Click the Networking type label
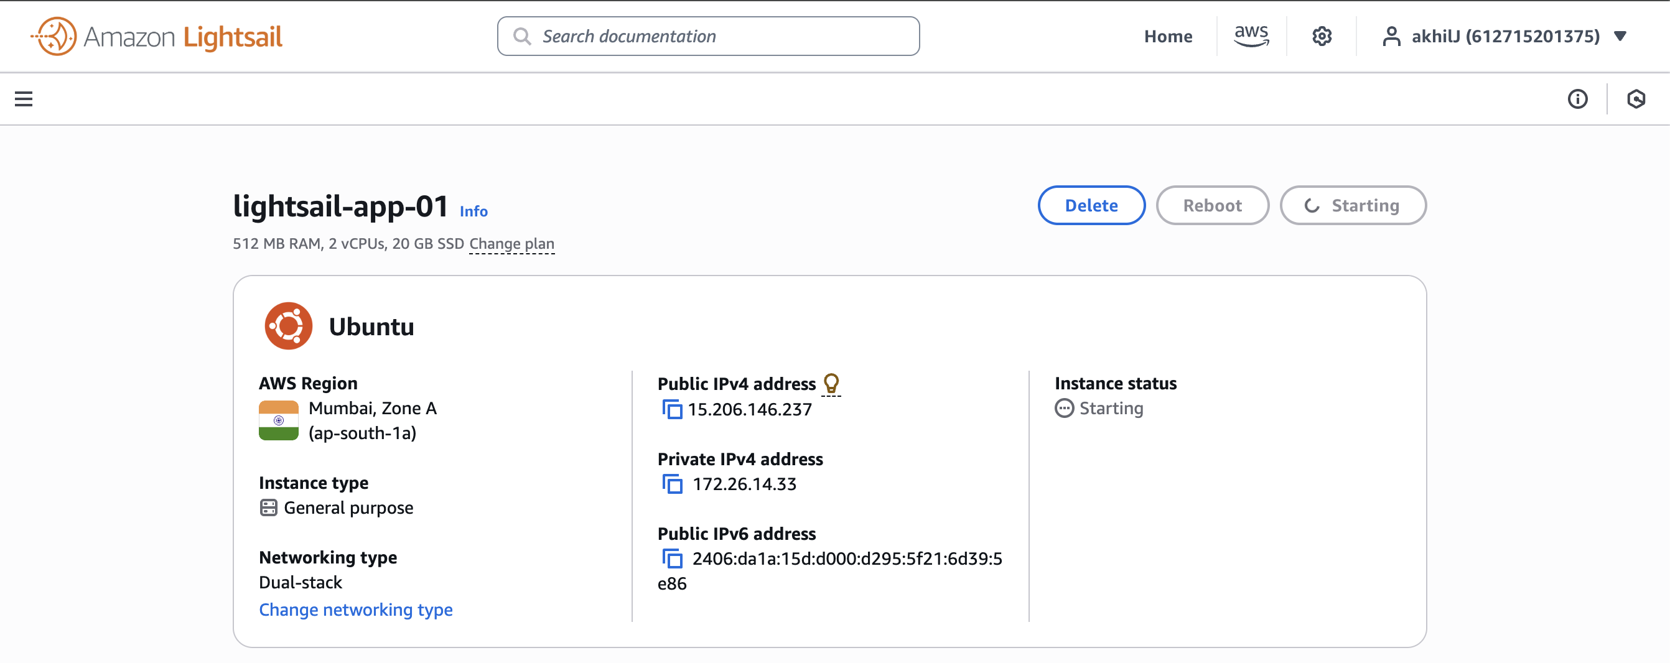 coord(328,557)
